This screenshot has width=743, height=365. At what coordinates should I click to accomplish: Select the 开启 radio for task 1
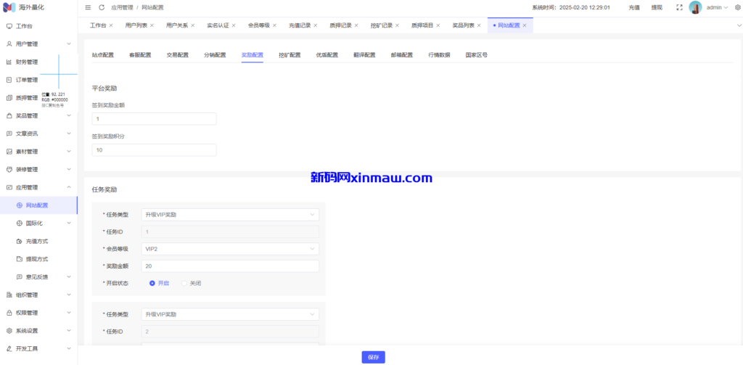152,283
